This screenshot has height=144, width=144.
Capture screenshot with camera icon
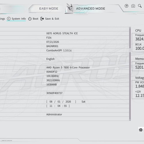click(133, 6)
